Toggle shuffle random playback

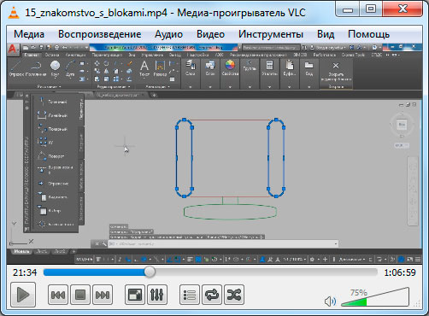coord(234,295)
